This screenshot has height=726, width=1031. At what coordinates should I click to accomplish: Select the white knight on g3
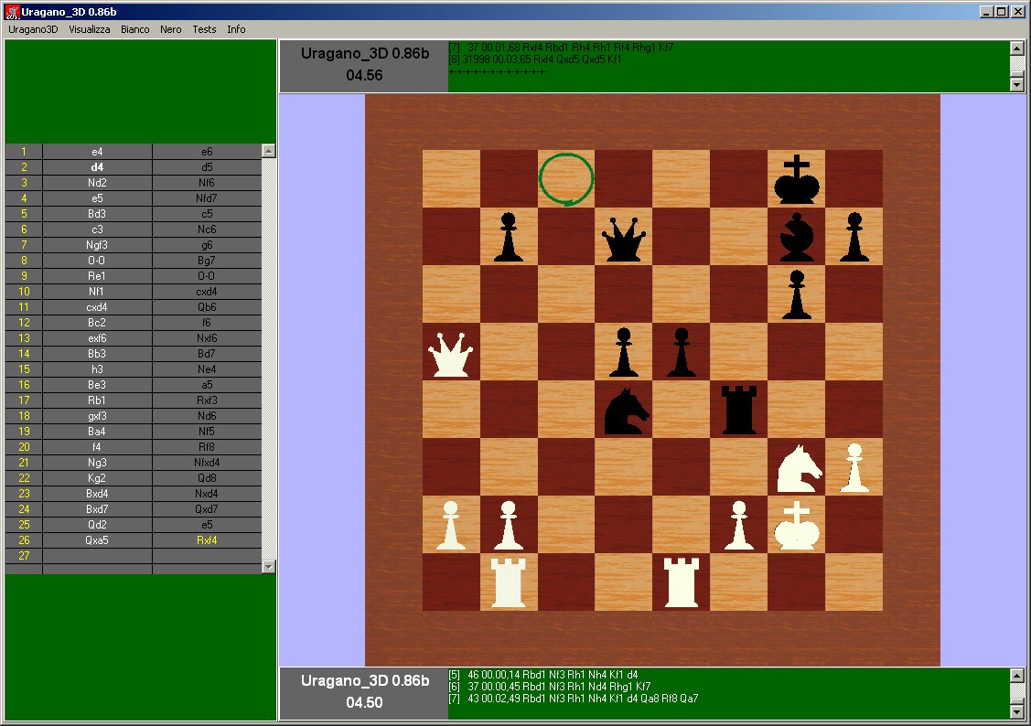point(799,468)
